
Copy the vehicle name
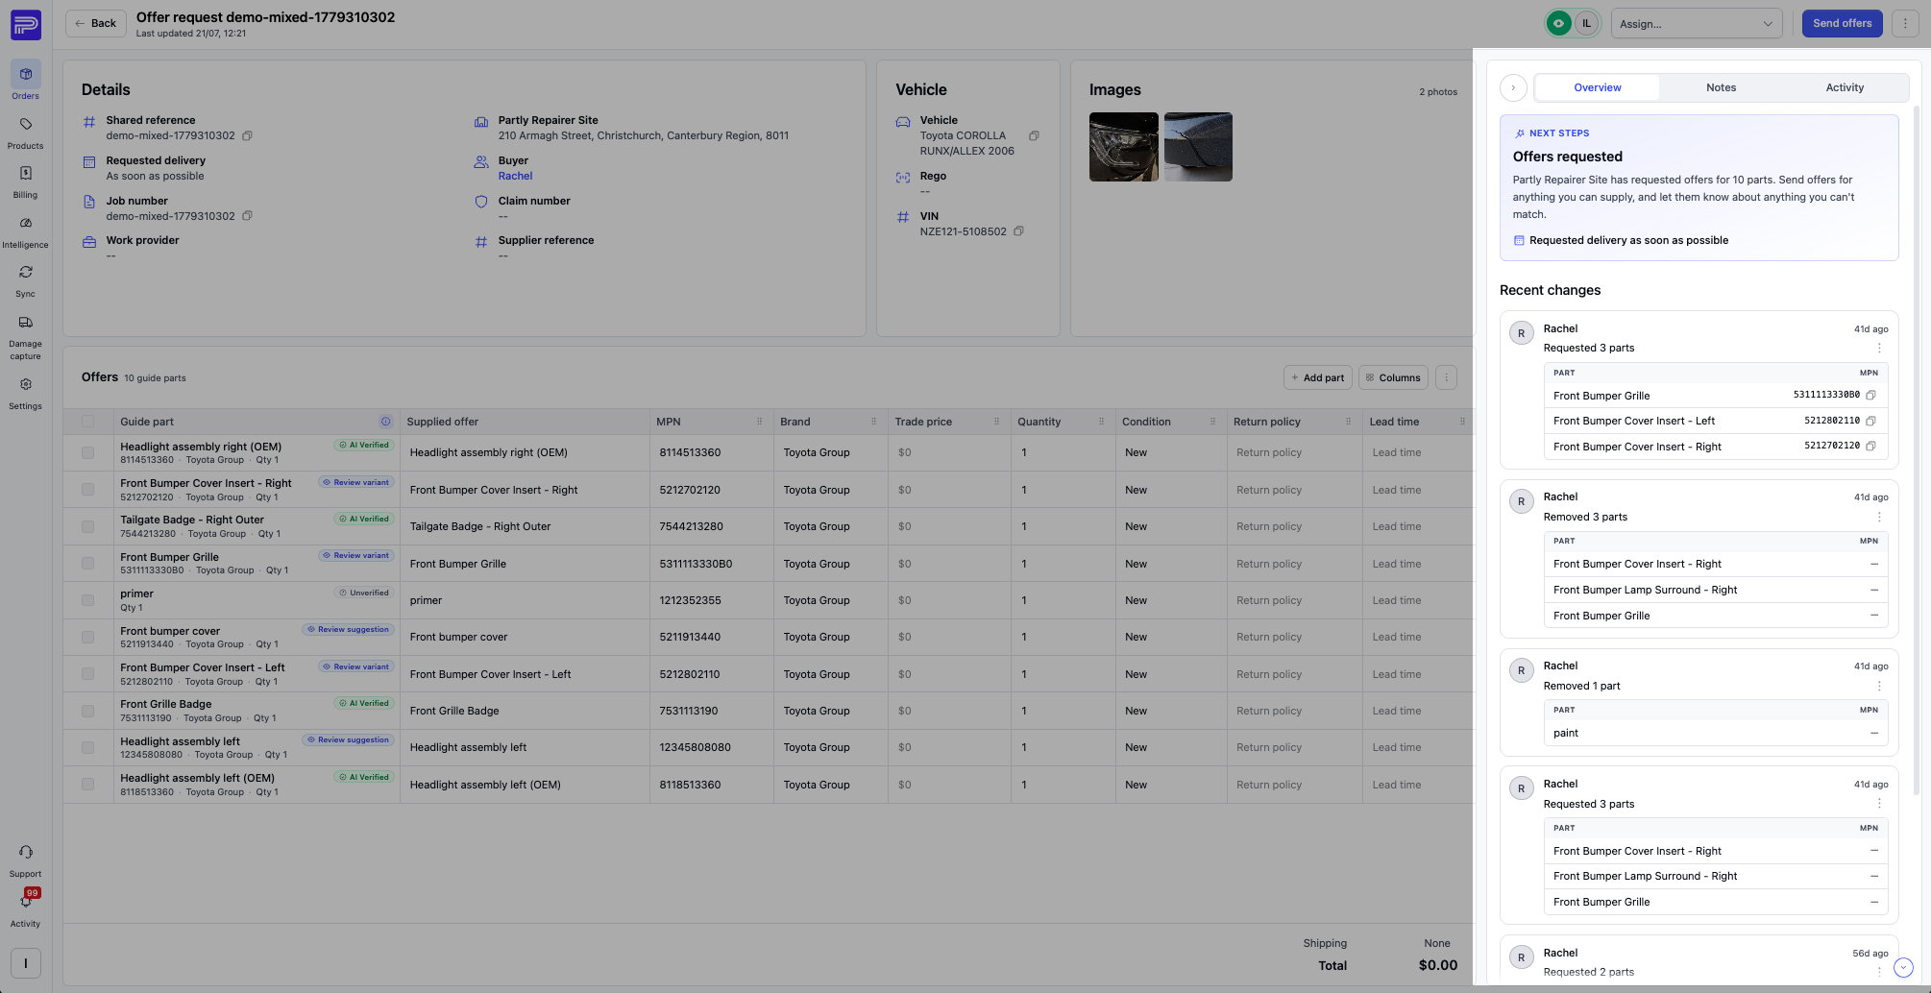pyautogui.click(x=1034, y=135)
